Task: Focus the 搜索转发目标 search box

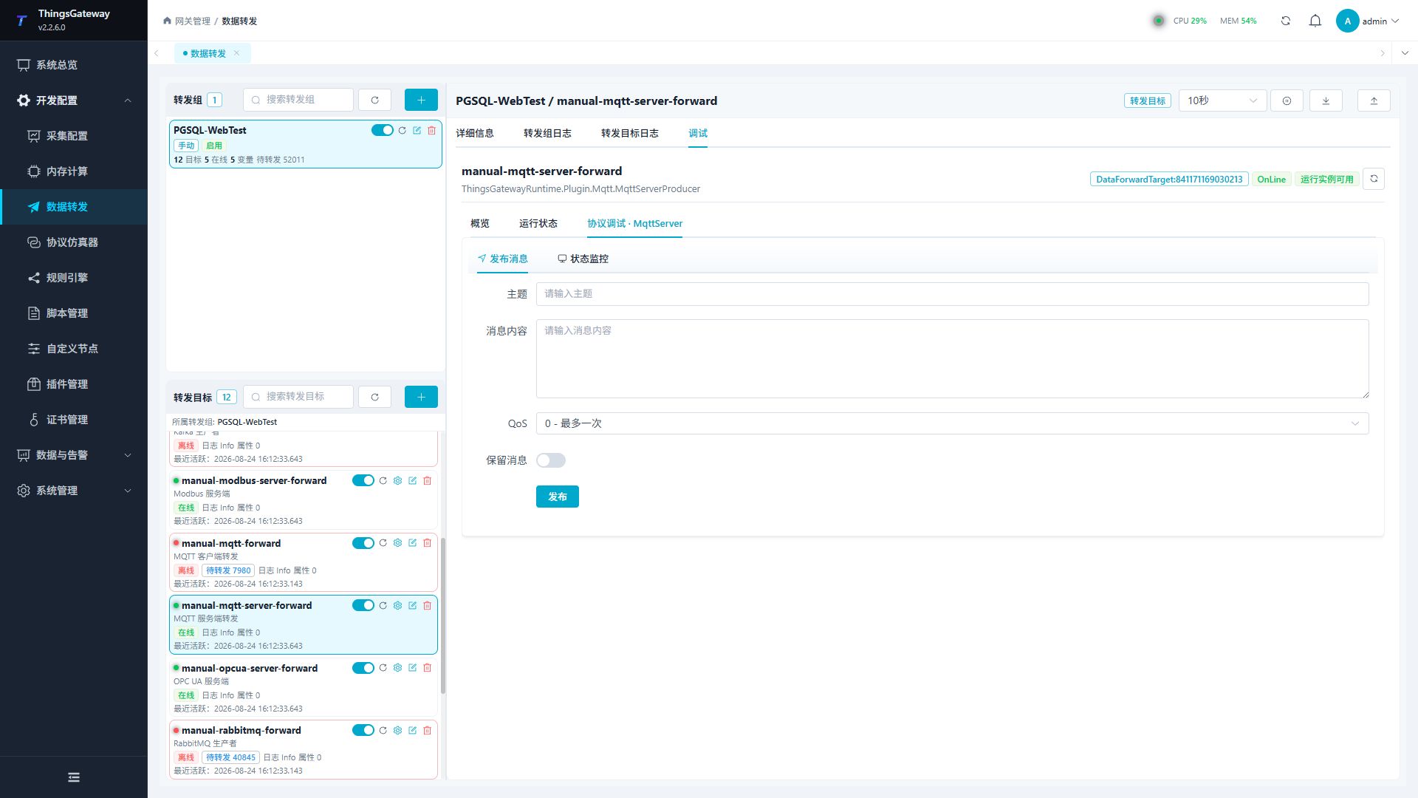Action: click(298, 397)
